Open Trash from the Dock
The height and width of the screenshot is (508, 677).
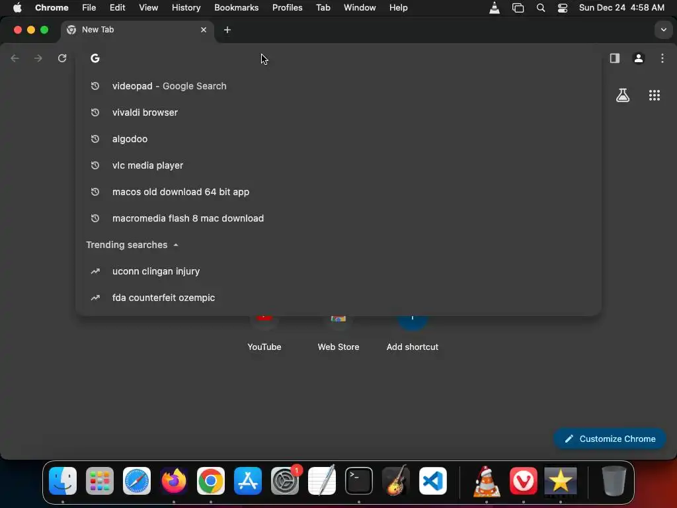pos(614,481)
